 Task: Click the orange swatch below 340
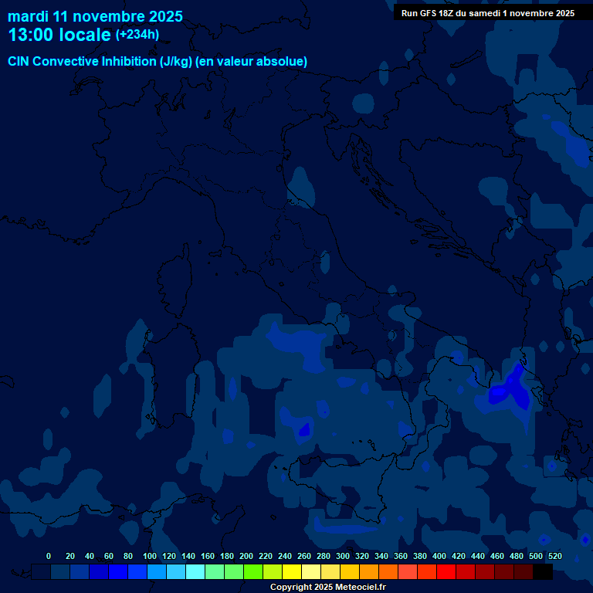pyautogui.click(x=388, y=572)
